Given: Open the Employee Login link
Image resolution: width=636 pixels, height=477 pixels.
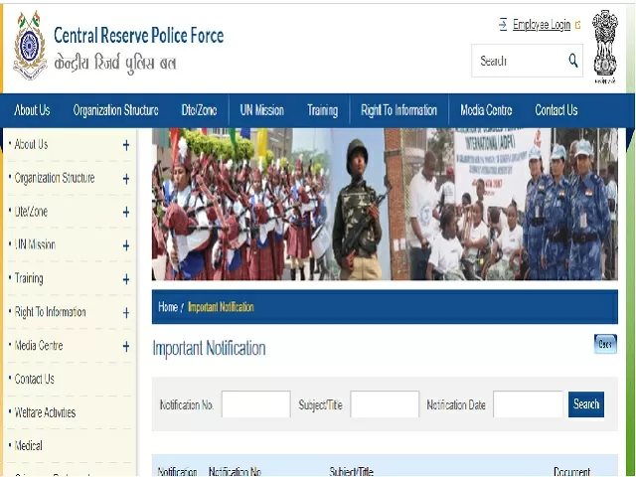Looking at the screenshot, I should (x=542, y=25).
